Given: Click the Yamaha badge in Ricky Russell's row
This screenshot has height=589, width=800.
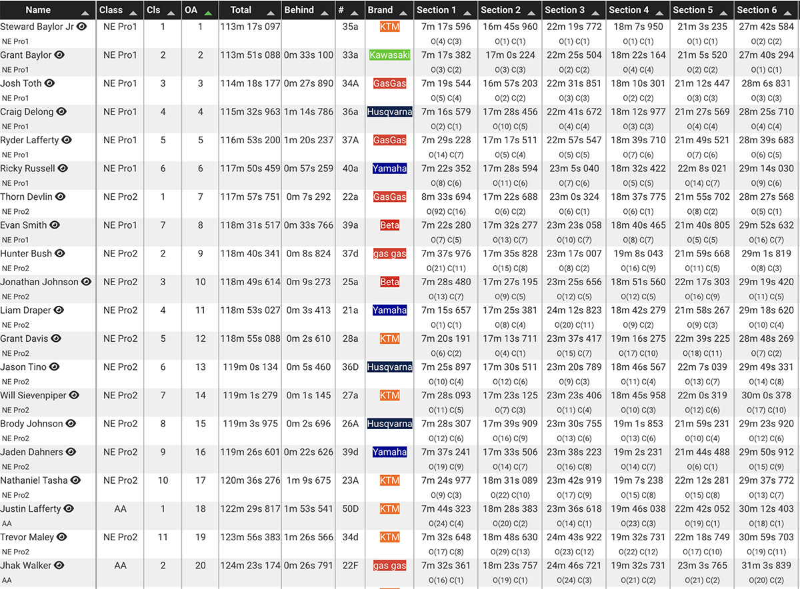Looking at the screenshot, I should 389,169.
